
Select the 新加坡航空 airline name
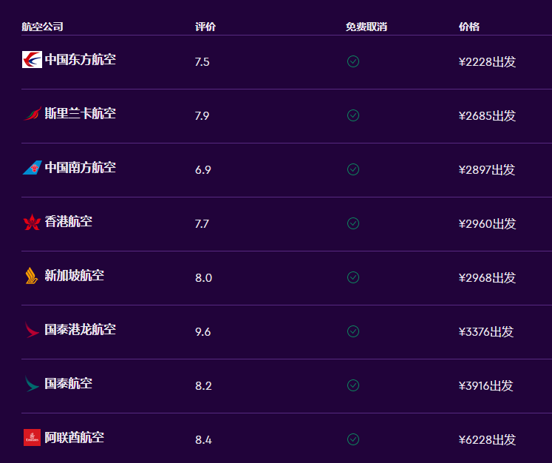tap(75, 276)
